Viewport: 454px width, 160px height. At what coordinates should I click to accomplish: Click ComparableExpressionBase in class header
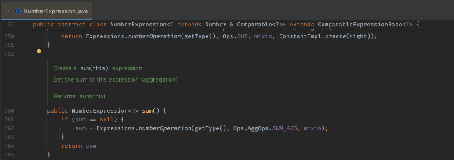pos(360,25)
